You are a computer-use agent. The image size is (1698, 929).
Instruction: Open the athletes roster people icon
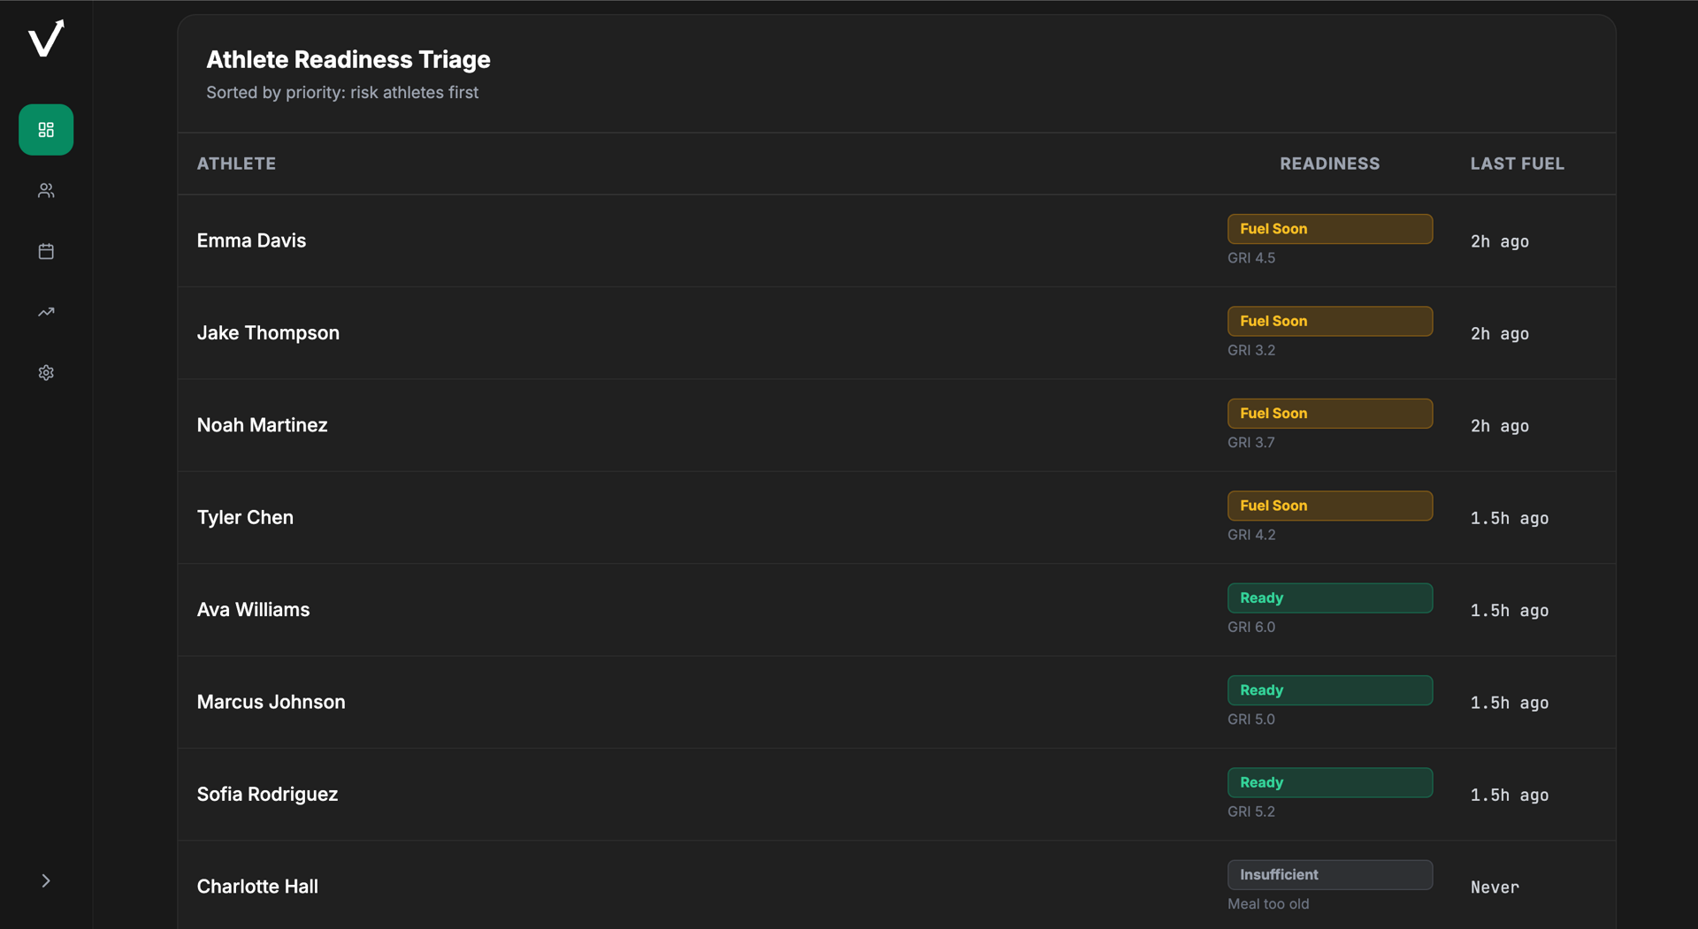pyautogui.click(x=46, y=191)
